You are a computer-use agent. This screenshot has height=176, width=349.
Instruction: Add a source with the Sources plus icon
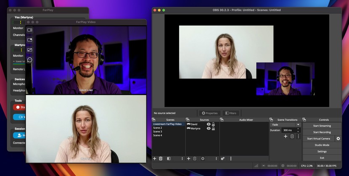click(188, 158)
